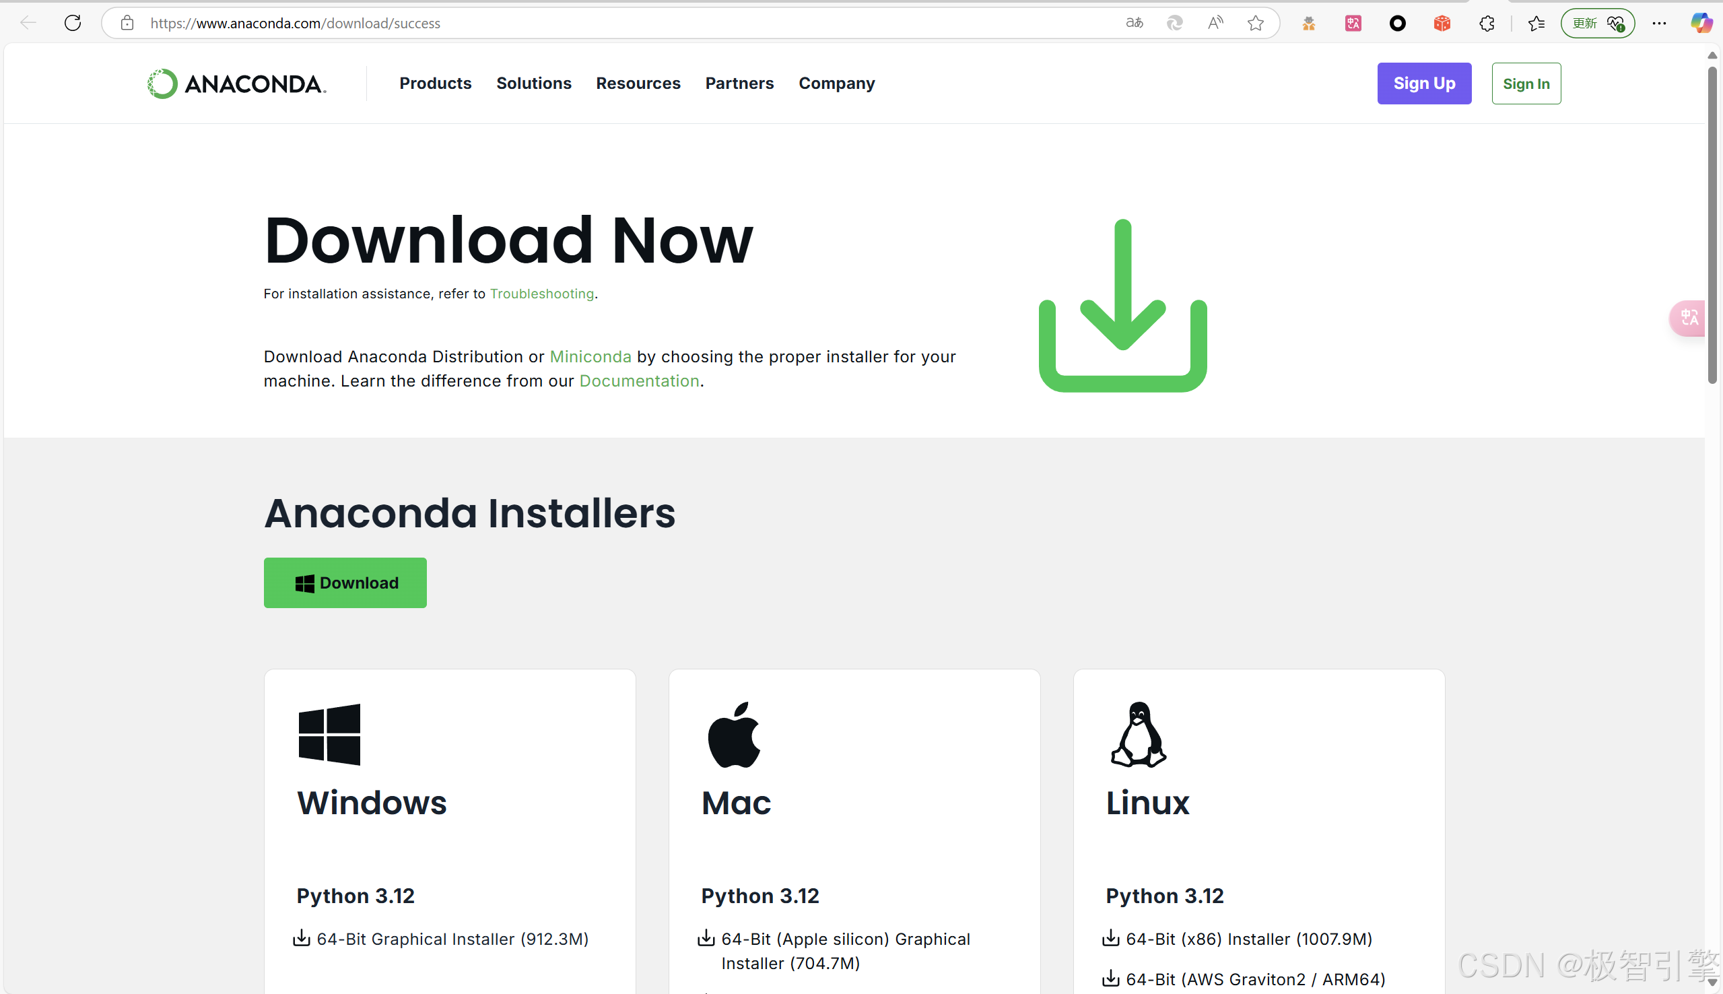The width and height of the screenshot is (1723, 994).
Task: Open the Troubleshooting link
Action: pyautogui.click(x=542, y=294)
